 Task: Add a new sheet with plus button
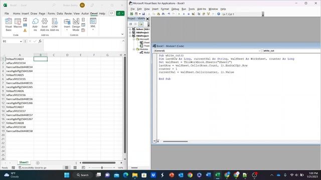38,162
